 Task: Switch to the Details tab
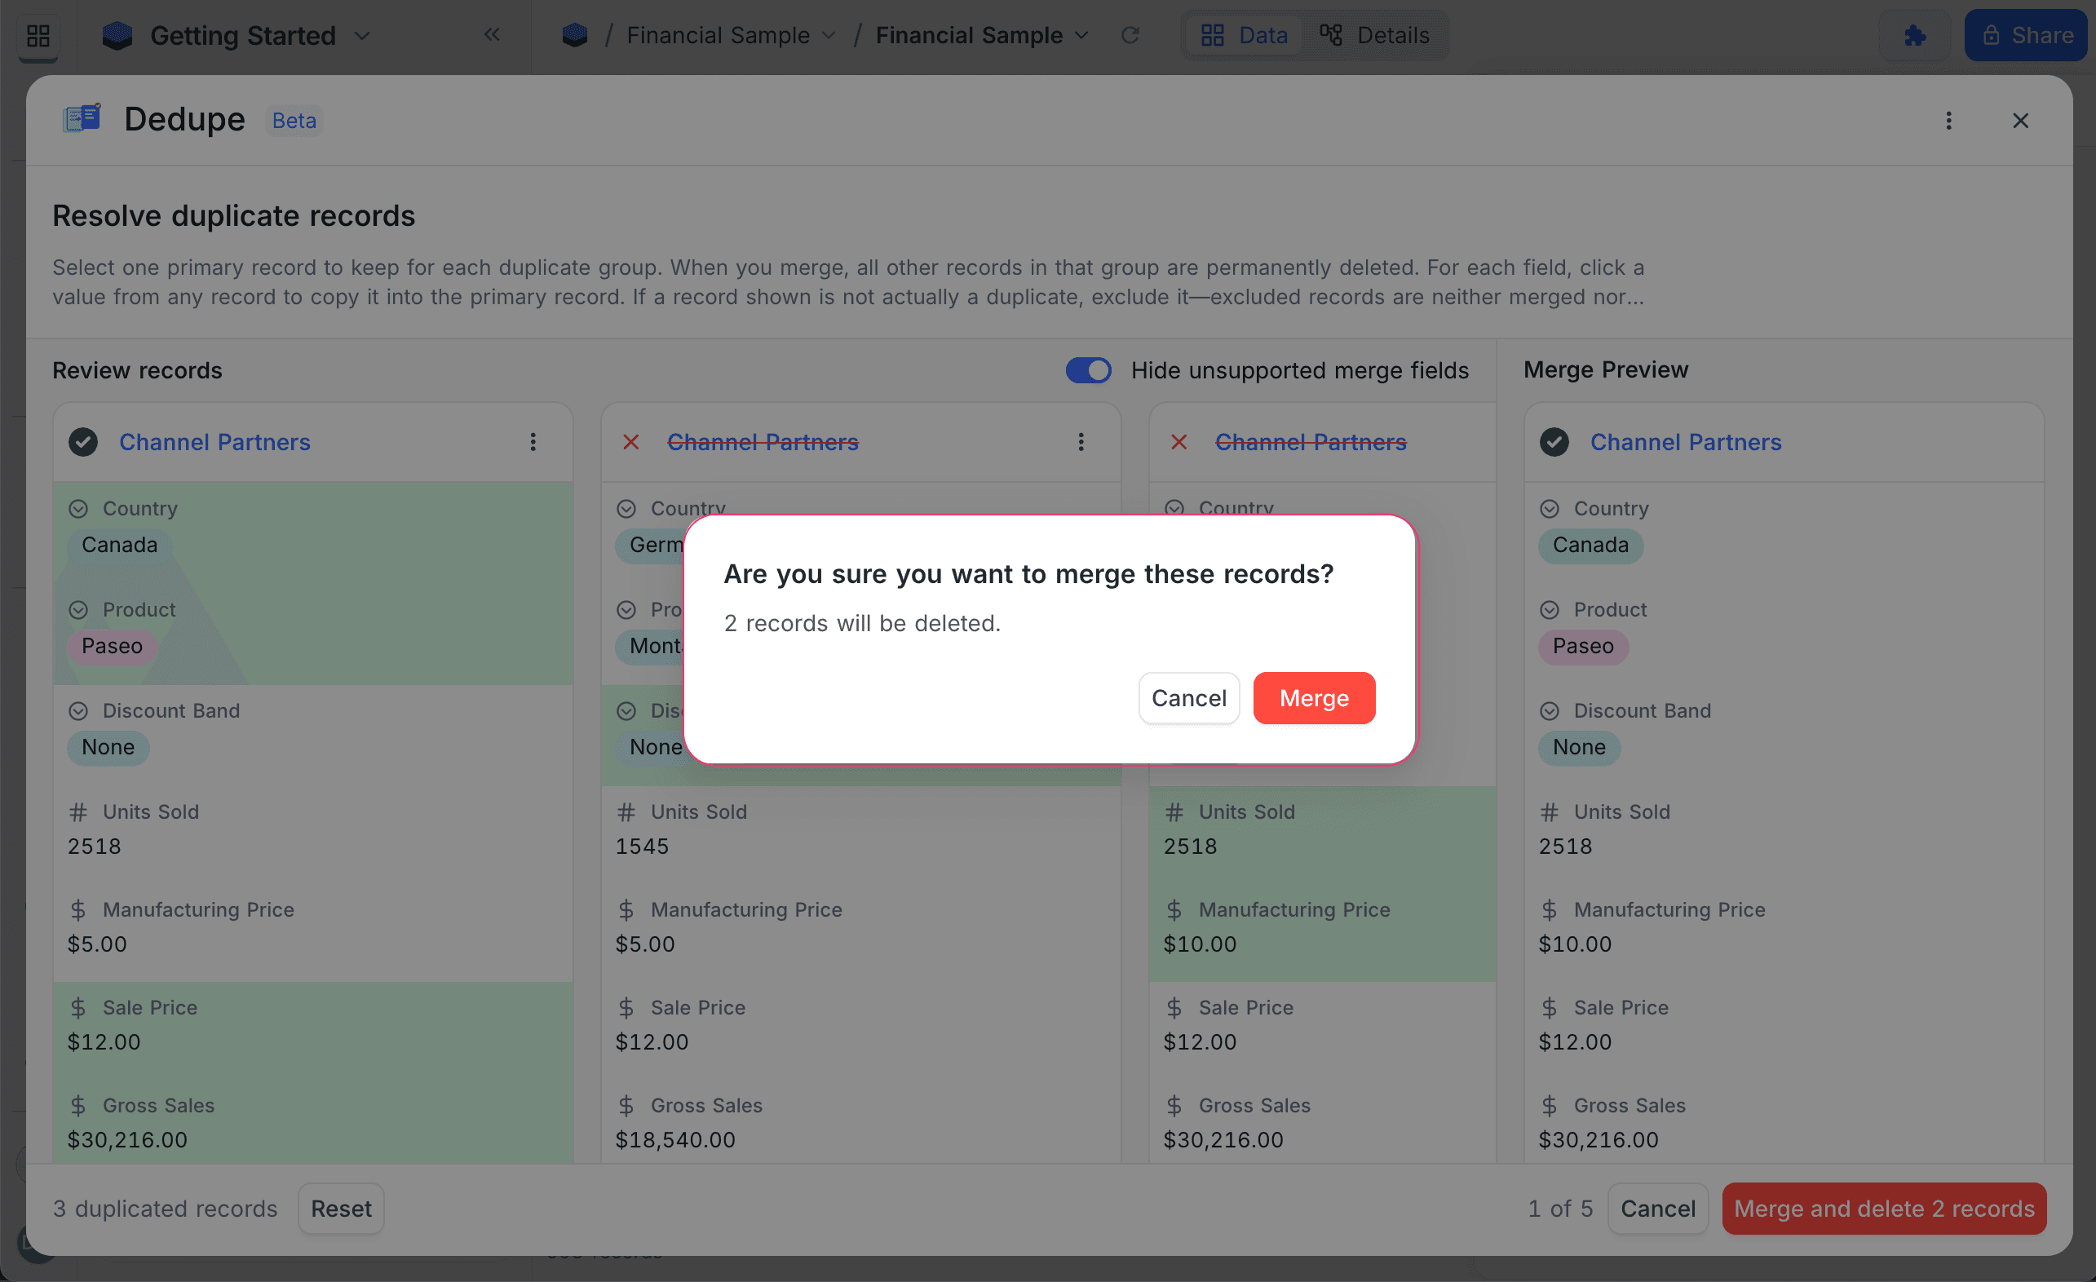click(x=1375, y=36)
